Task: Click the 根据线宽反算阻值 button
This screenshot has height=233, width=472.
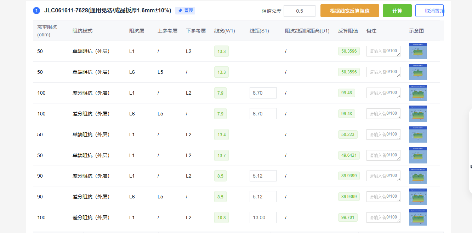Action: (x=350, y=11)
